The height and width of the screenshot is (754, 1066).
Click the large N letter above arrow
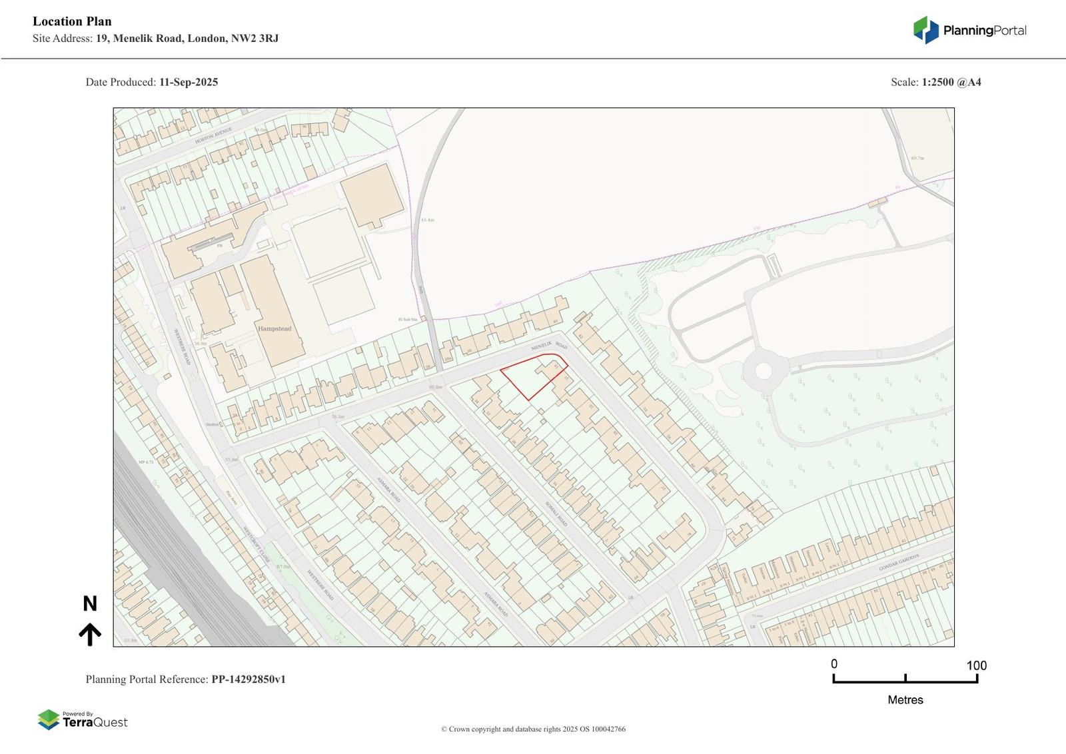pyautogui.click(x=90, y=604)
